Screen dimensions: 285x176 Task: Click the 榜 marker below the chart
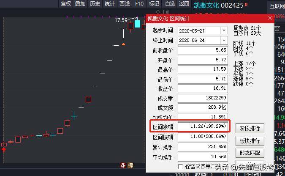[130, 165]
